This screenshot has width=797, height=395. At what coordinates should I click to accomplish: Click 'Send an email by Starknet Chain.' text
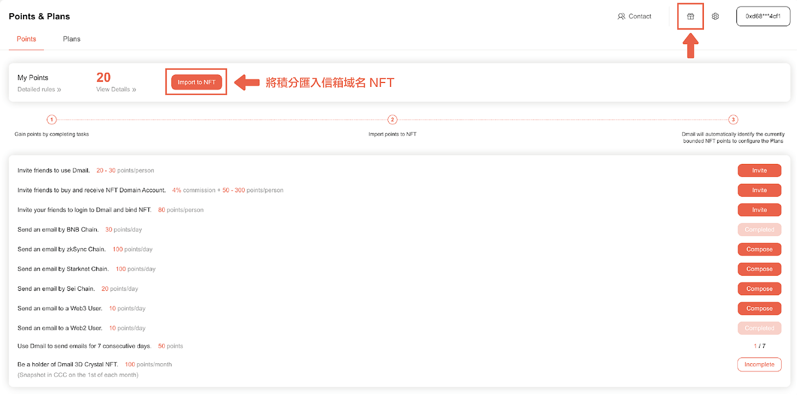tap(63, 269)
